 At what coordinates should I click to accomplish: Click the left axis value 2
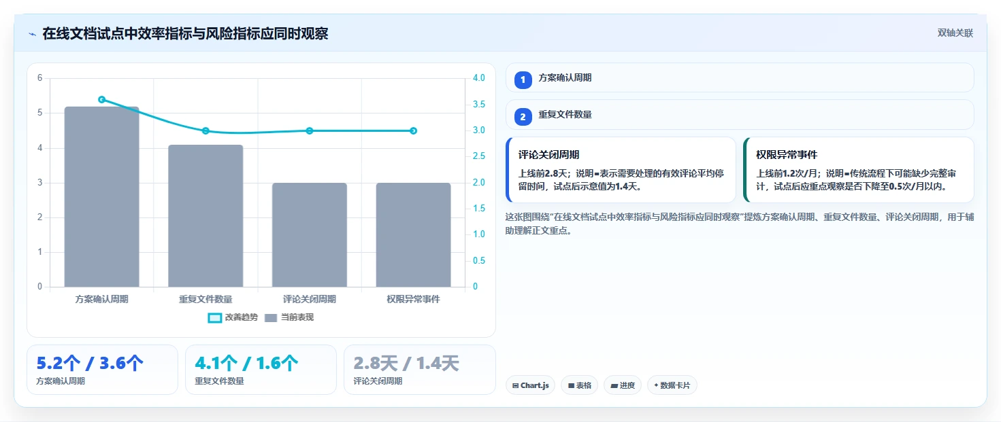39,217
